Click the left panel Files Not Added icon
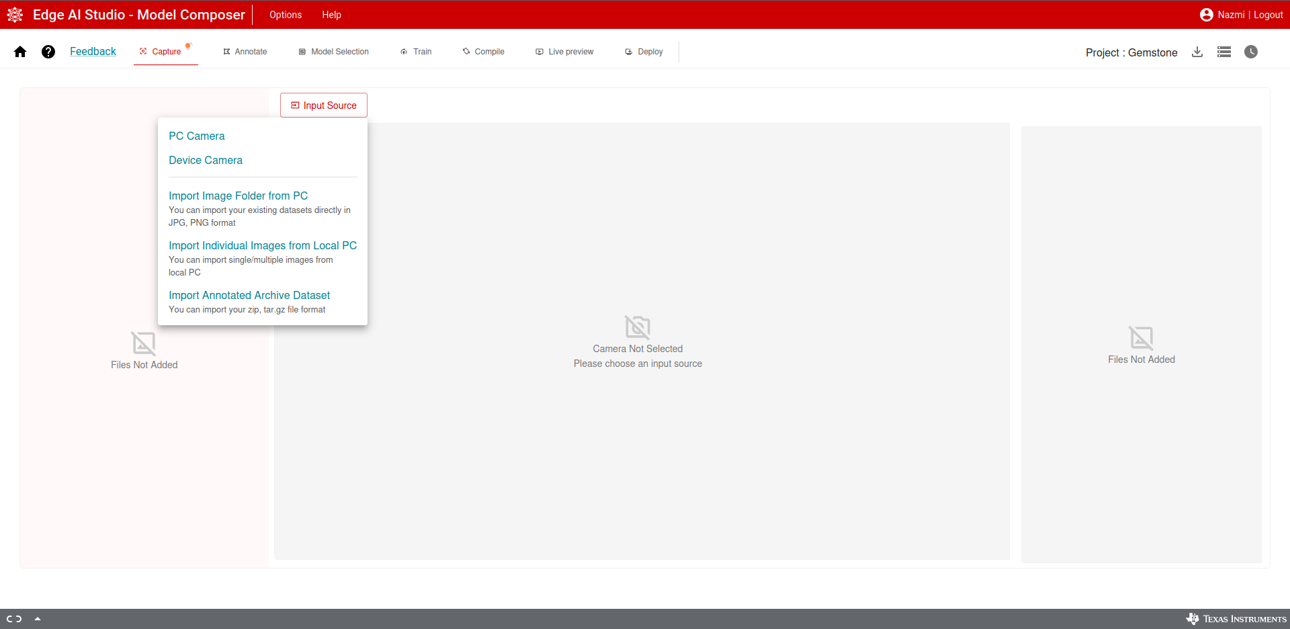Screen dimensions: 1290x629 coord(144,343)
